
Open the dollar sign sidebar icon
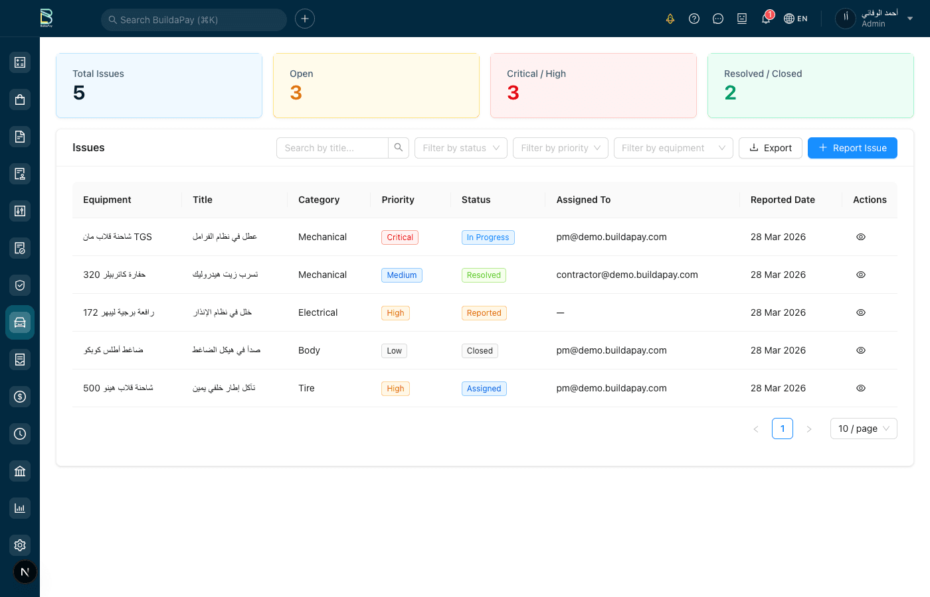[x=20, y=397]
